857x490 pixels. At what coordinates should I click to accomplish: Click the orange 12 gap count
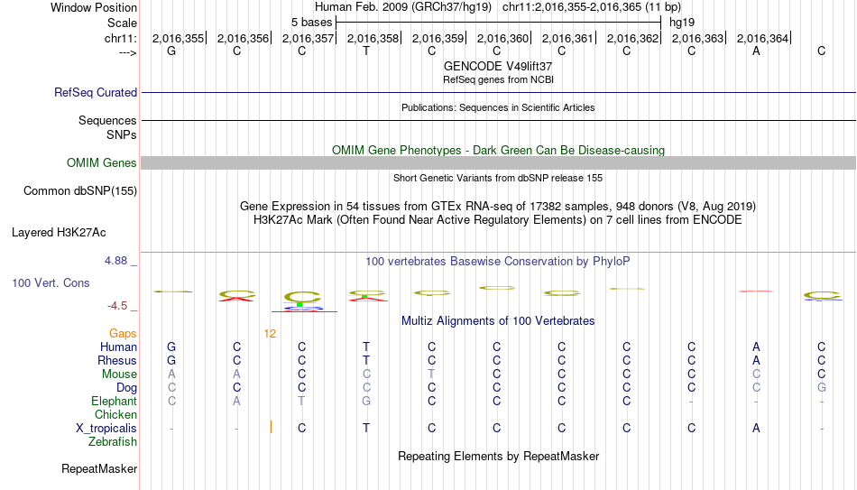270,334
